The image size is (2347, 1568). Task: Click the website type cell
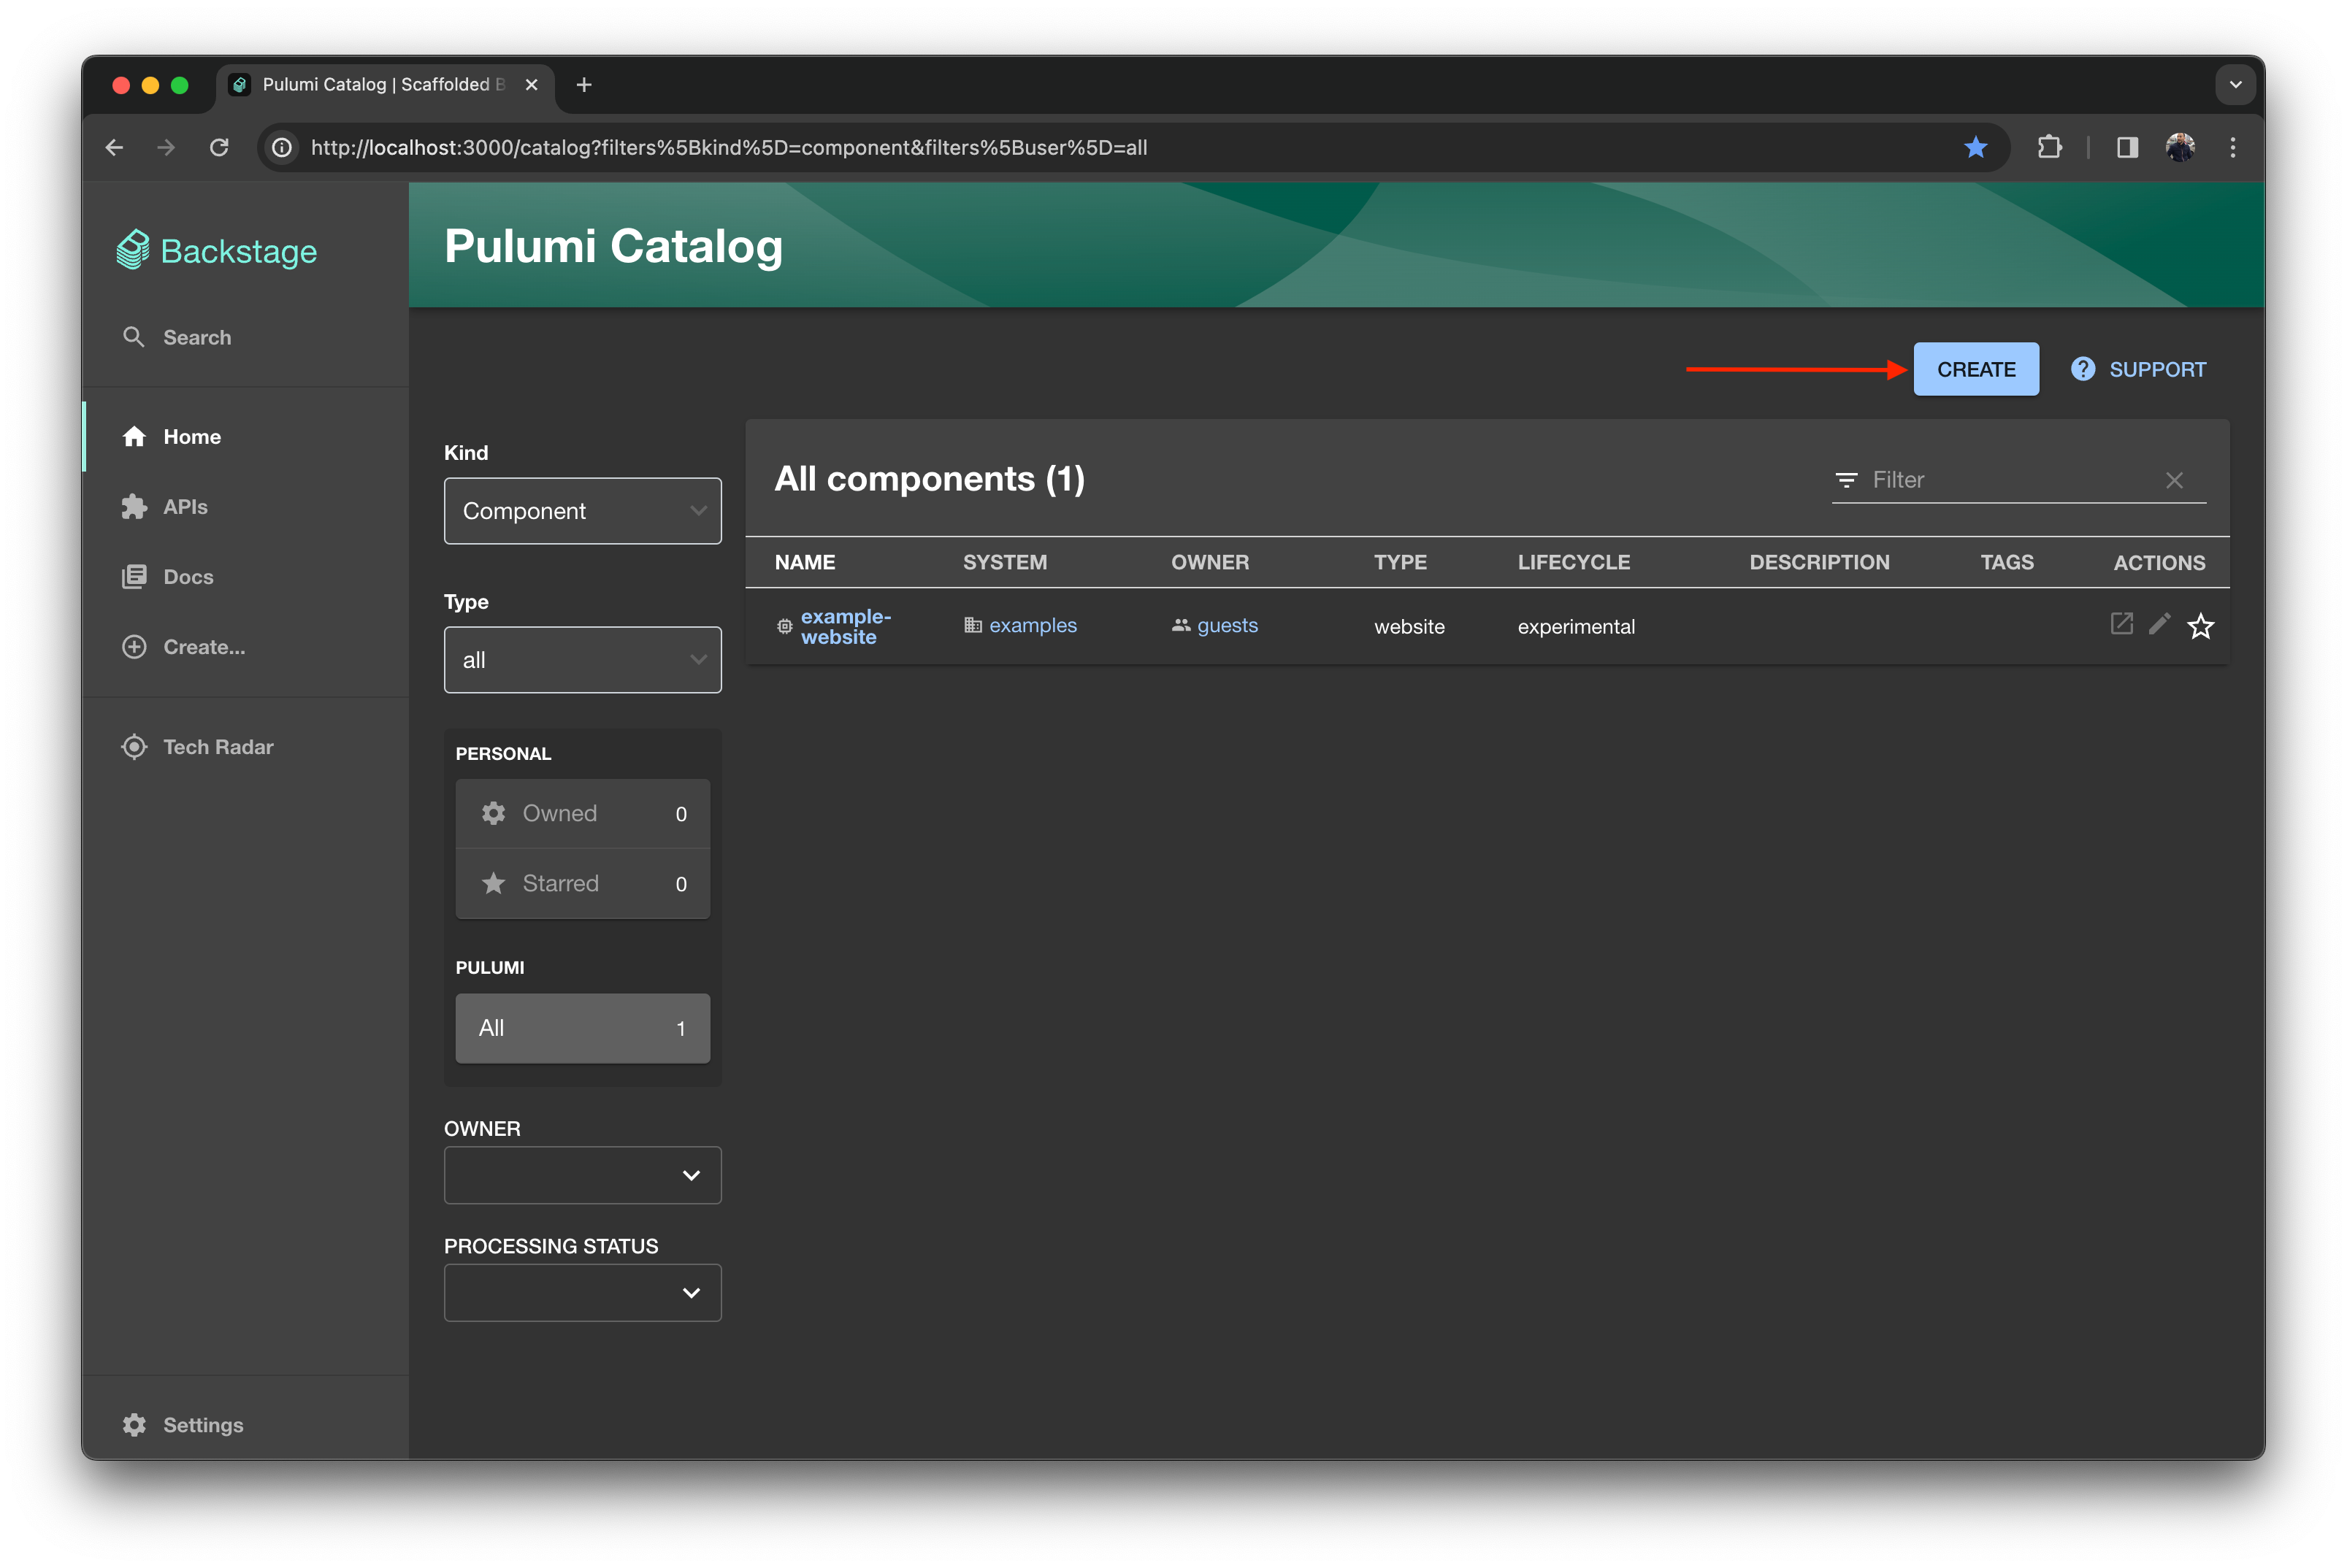point(1409,627)
